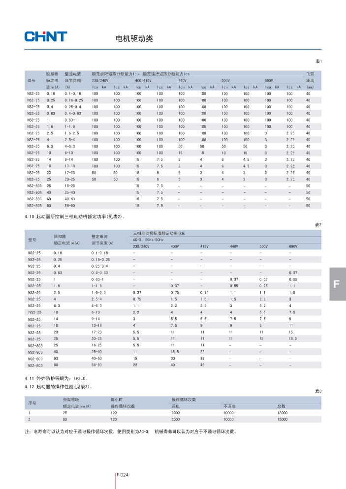
Task: Select the 表1 table label
Action: tap(318, 61)
